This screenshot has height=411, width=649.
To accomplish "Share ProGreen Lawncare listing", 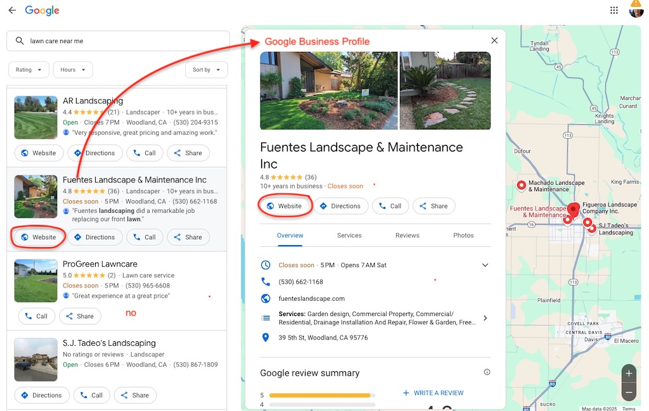I will 80,316.
